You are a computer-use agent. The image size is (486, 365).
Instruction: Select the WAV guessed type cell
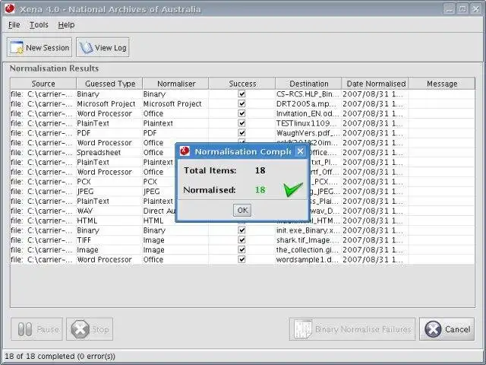(109, 211)
